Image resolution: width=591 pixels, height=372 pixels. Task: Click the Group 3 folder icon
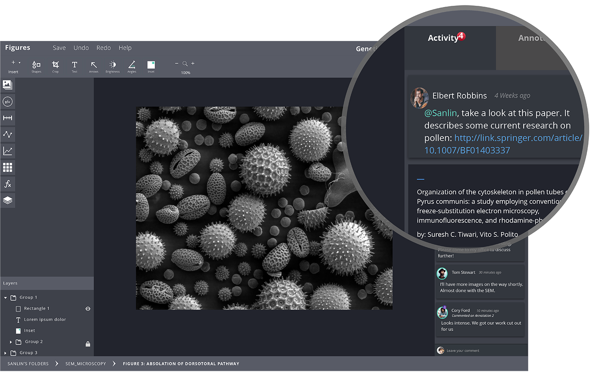[x=13, y=353]
